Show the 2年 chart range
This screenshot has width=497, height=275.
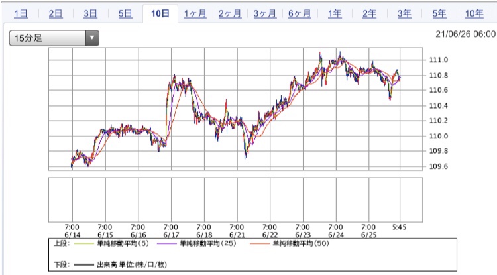pos(370,14)
